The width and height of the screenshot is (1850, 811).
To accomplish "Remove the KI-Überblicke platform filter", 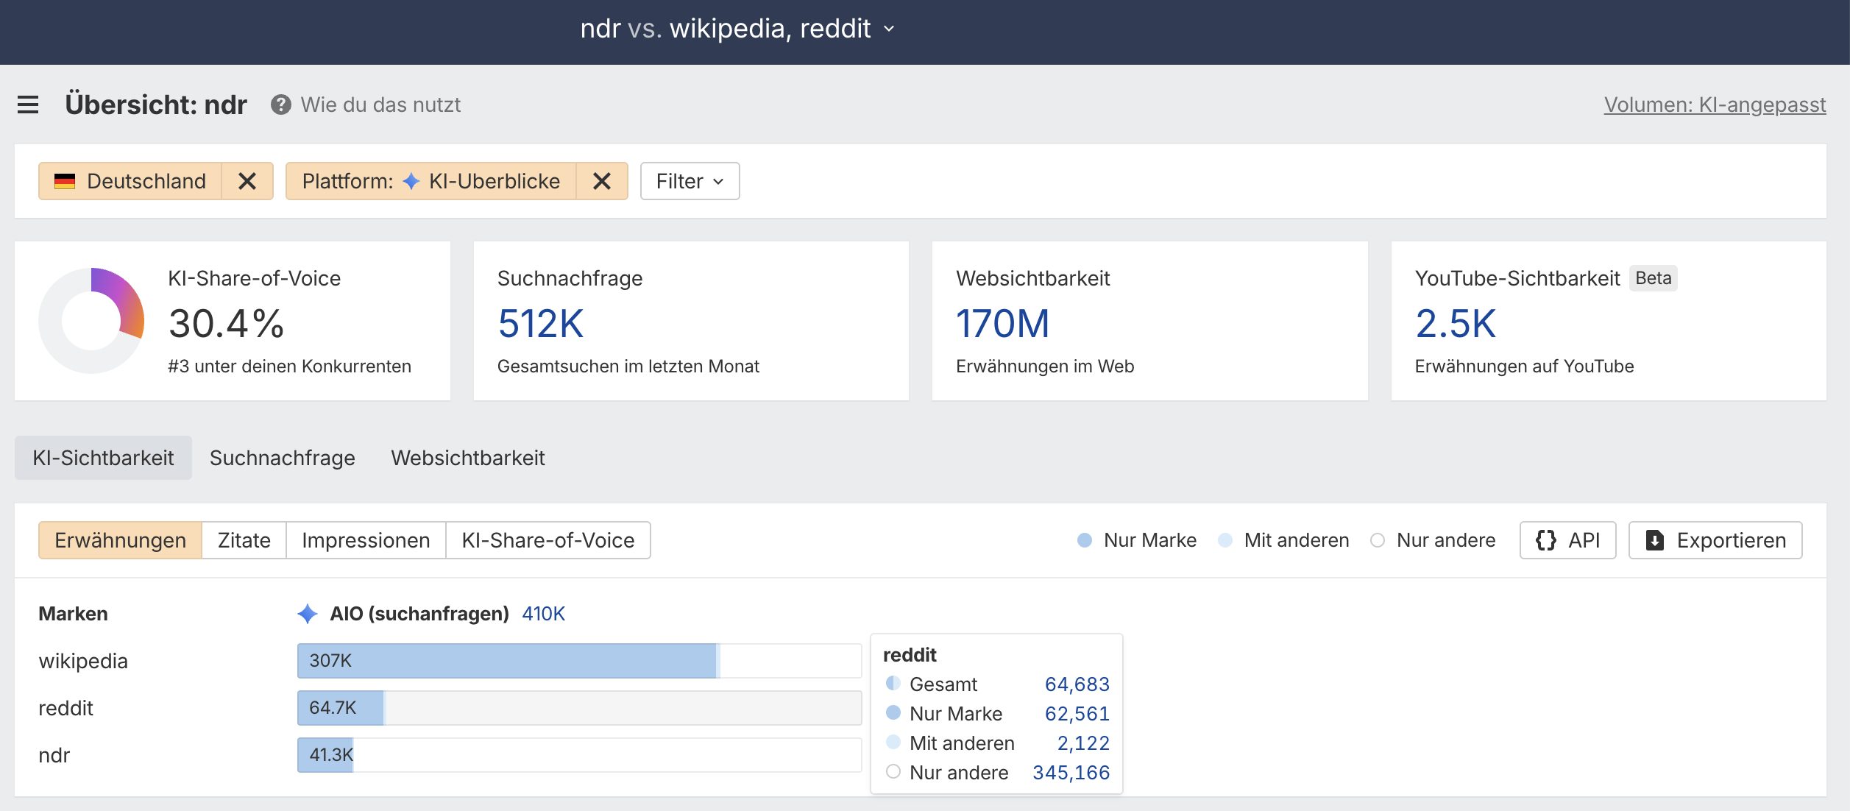I will pyautogui.click(x=602, y=181).
